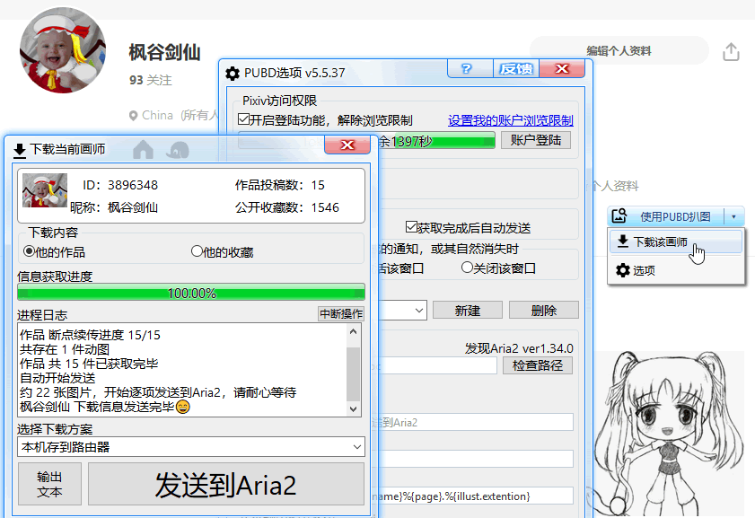Click the 删除 button
Image resolution: width=755 pixels, height=518 pixels.
click(544, 311)
